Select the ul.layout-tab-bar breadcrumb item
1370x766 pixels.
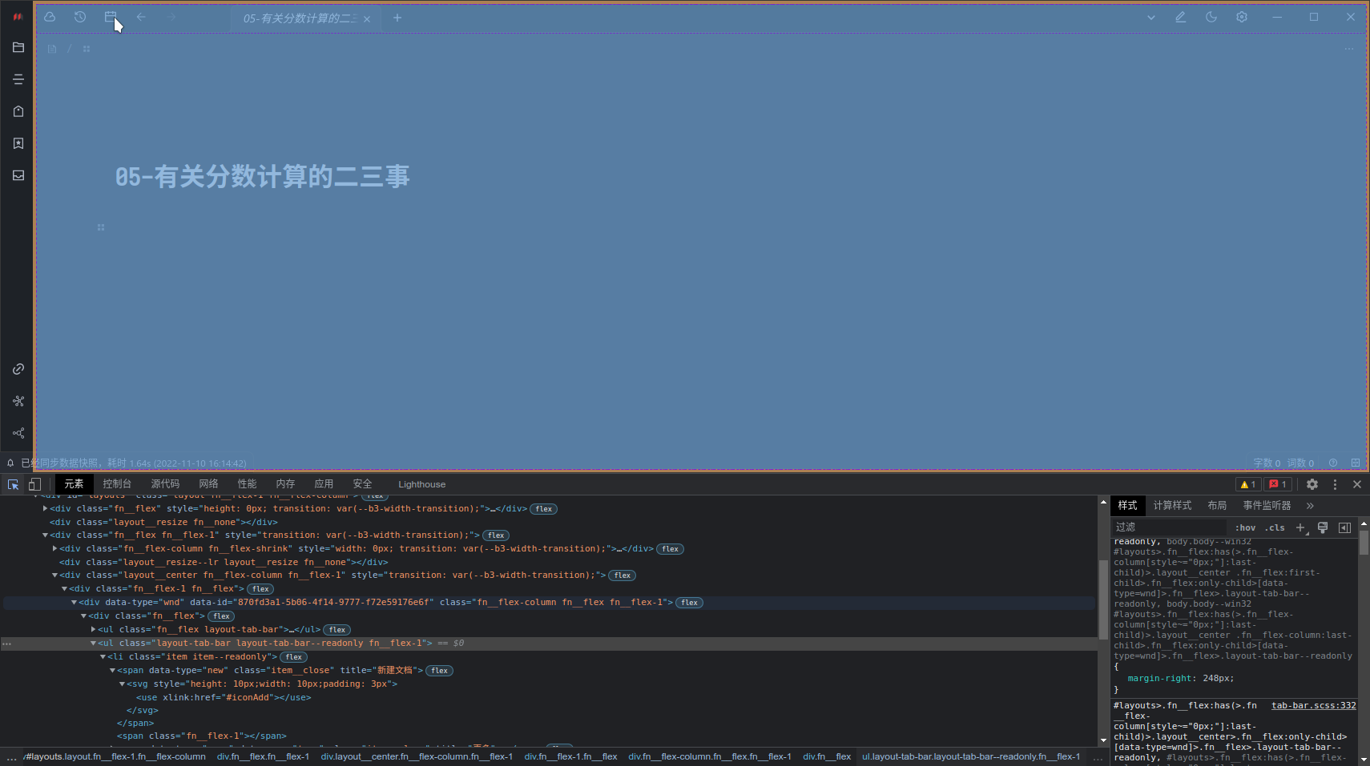point(973,756)
